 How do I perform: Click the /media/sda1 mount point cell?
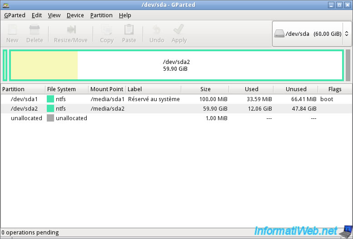(107, 99)
